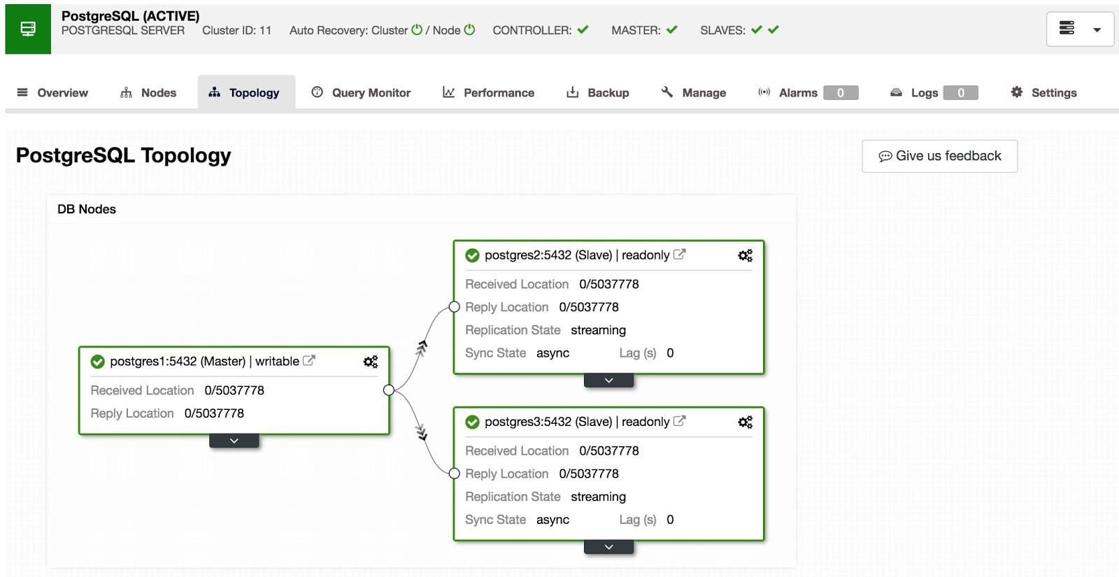Click the Alarms count badge
Image resolution: width=1119 pixels, height=577 pixels.
(x=841, y=92)
